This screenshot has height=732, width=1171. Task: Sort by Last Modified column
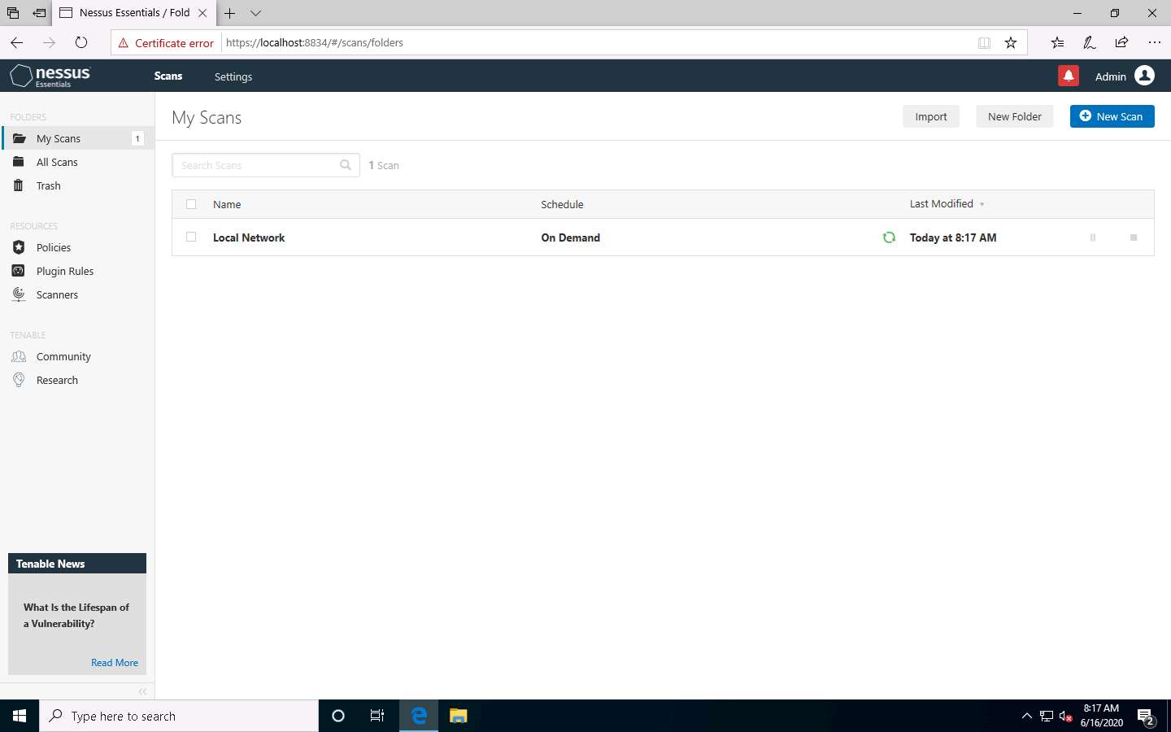[947, 204]
